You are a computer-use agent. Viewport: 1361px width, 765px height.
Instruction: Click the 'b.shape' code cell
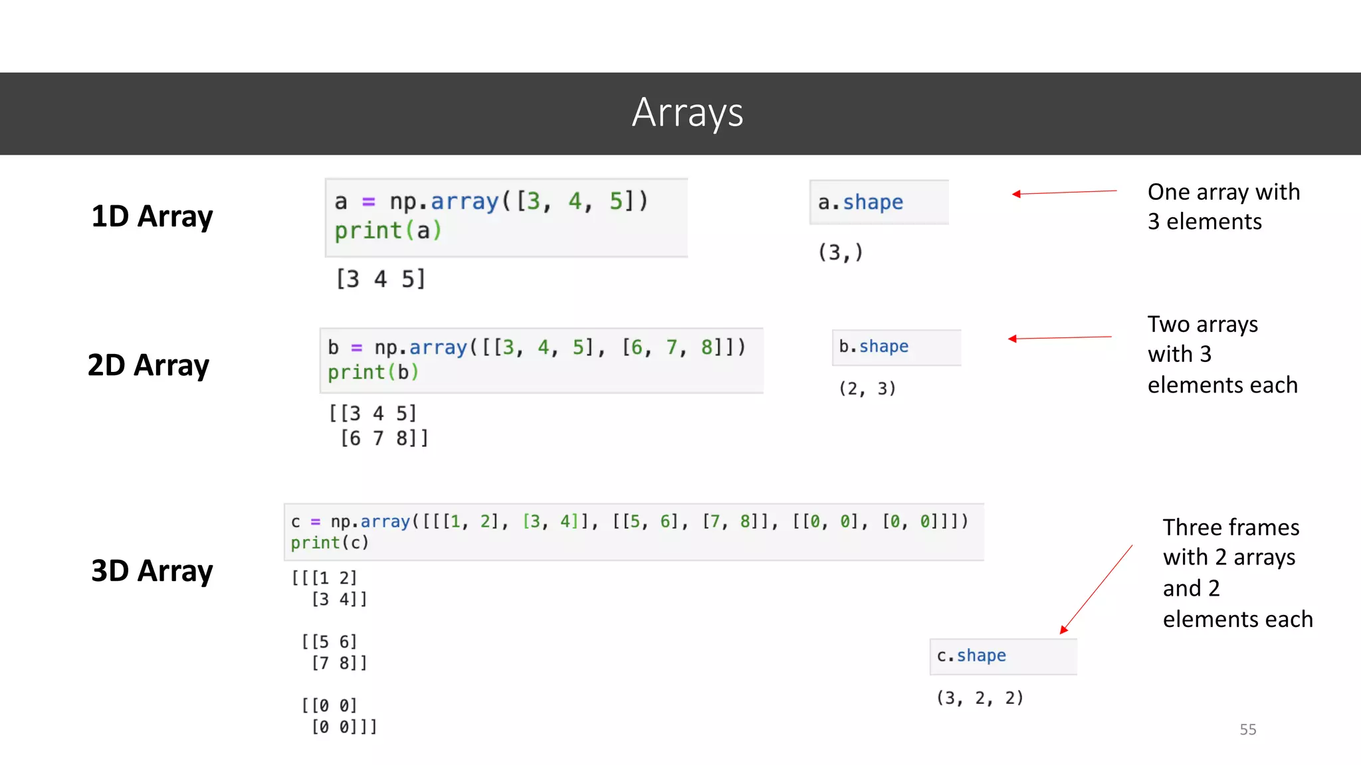(896, 347)
